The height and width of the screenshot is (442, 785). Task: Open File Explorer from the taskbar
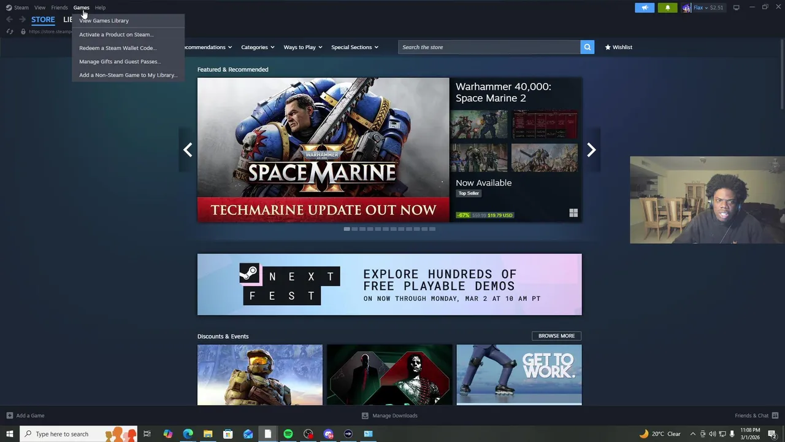tap(208, 434)
